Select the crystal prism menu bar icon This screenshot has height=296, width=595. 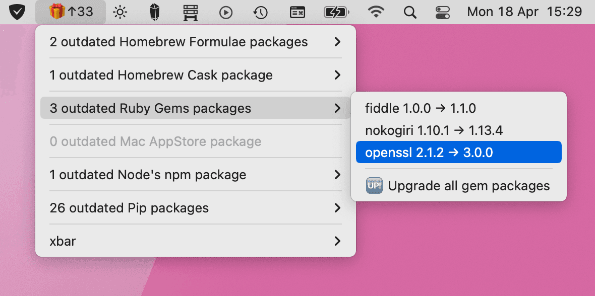154,12
